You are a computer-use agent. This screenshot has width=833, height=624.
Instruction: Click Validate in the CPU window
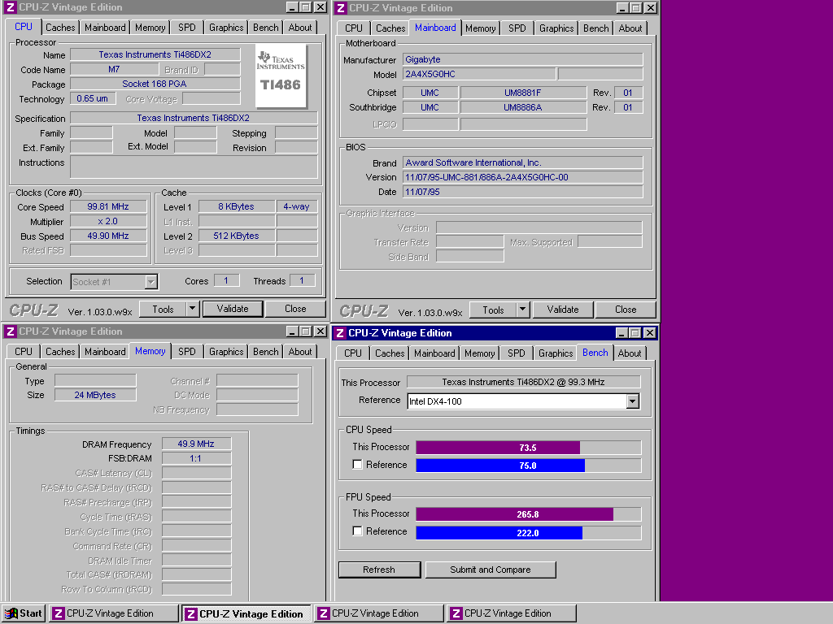click(232, 309)
